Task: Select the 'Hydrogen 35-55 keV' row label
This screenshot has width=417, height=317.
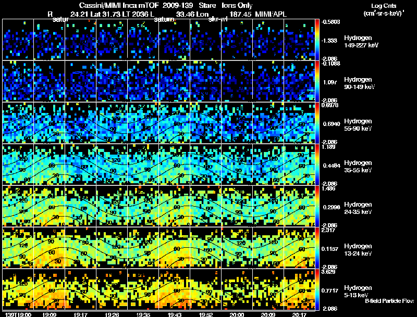Action: click(358, 167)
